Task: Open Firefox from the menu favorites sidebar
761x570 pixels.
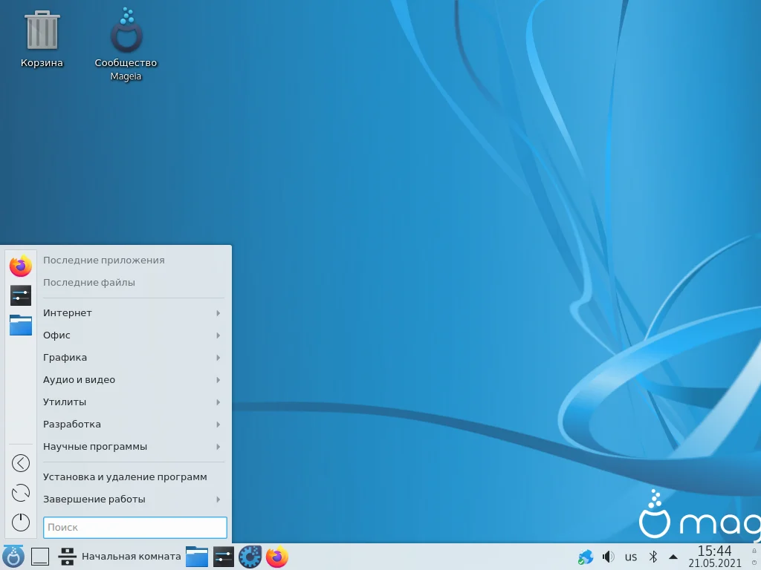Action: point(21,265)
